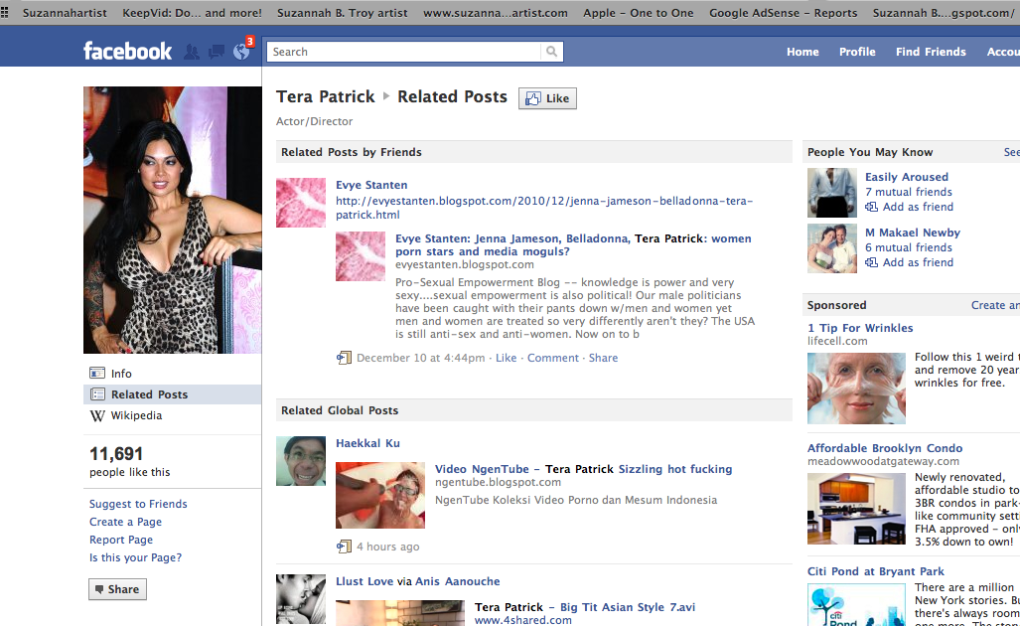Click link icon beside 4 hours ago
Screen dimensions: 1020x626
(344, 547)
